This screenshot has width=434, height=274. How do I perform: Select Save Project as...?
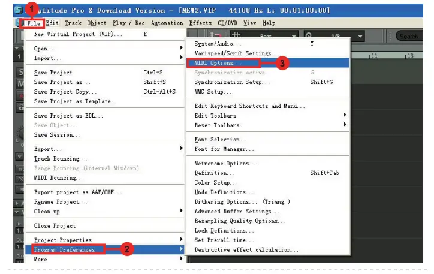[x=105, y=82]
